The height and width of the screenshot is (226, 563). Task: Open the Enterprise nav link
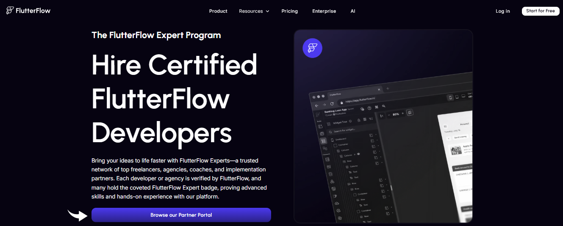point(324,11)
